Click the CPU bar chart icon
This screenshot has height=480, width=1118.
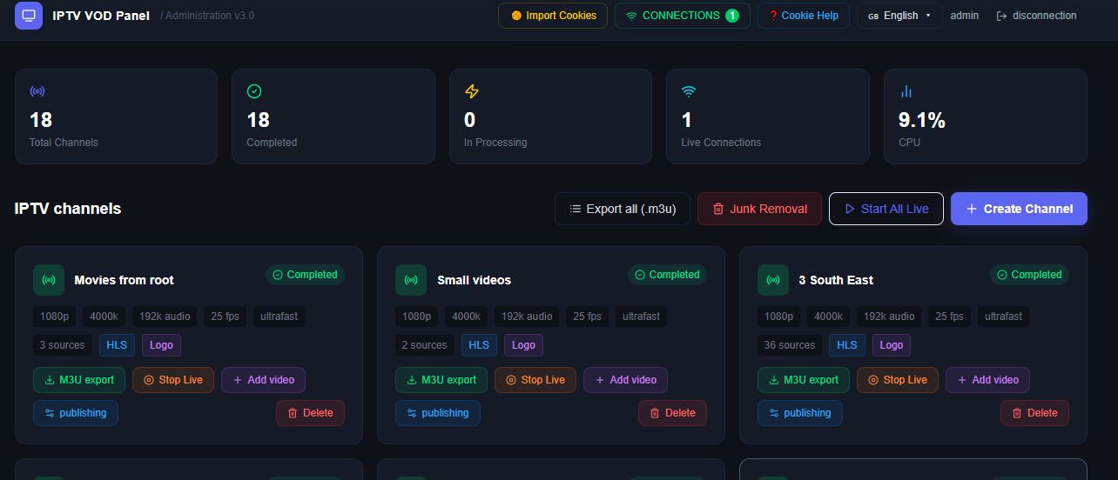906,91
